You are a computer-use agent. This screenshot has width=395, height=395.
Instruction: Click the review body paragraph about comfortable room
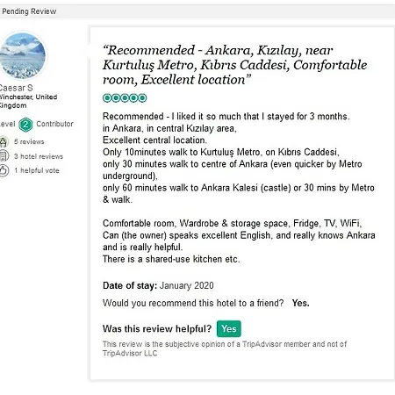point(239,241)
